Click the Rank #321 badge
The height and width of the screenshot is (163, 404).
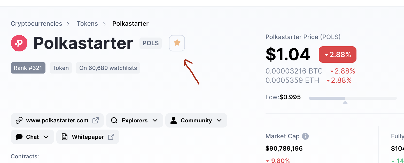28,68
